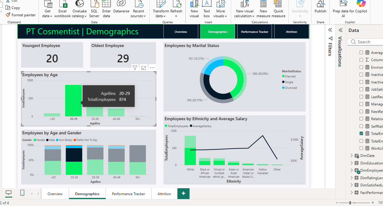Enter Focus mode for Employees by Age
The image size is (383, 206).
[144, 68]
